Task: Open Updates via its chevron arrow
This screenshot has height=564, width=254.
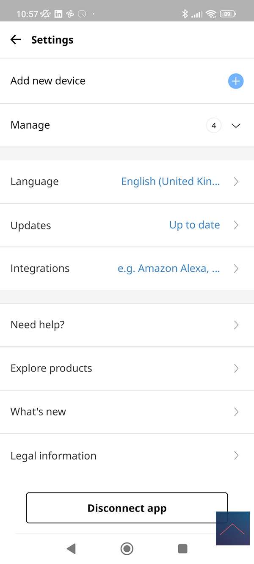Action: click(x=236, y=225)
